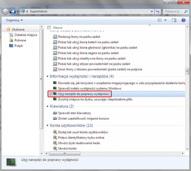
Task: Maximize the SuperAdmin window
Action: (174, 2)
